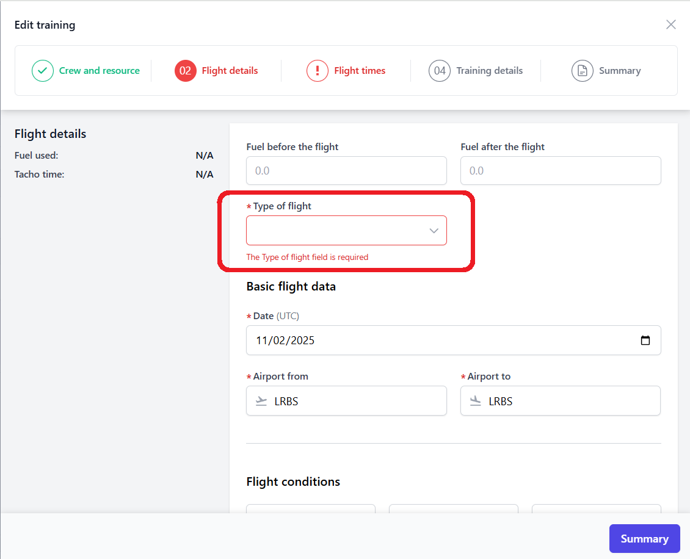This screenshot has height=559, width=690.
Task: Click the Fuel used: label
Action: pyautogui.click(x=36, y=155)
